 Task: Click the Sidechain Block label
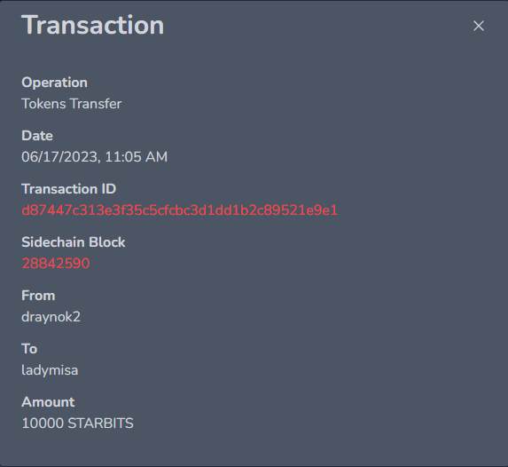[74, 242]
